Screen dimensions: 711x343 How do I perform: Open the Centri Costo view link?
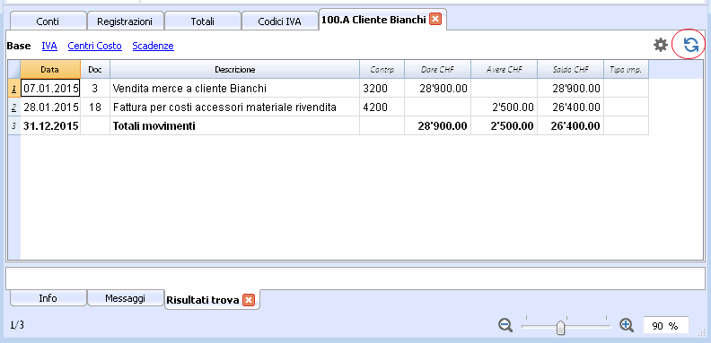click(95, 46)
